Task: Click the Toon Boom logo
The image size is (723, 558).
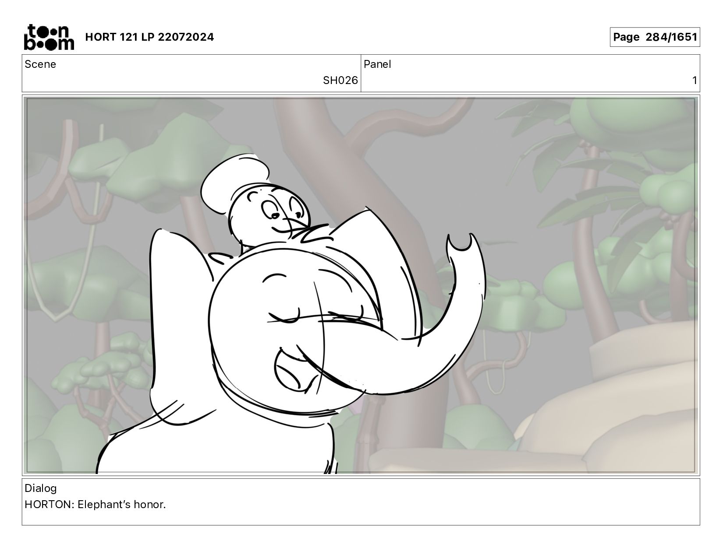Action: 49,37
